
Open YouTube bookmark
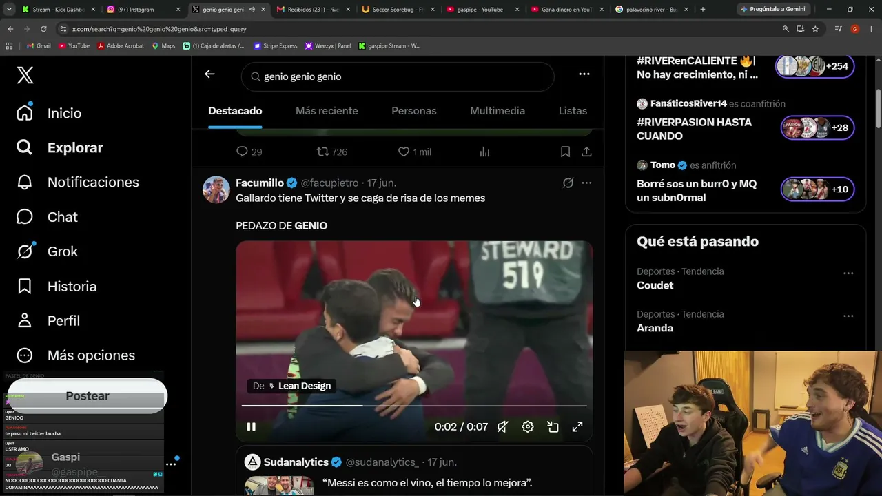click(x=74, y=45)
